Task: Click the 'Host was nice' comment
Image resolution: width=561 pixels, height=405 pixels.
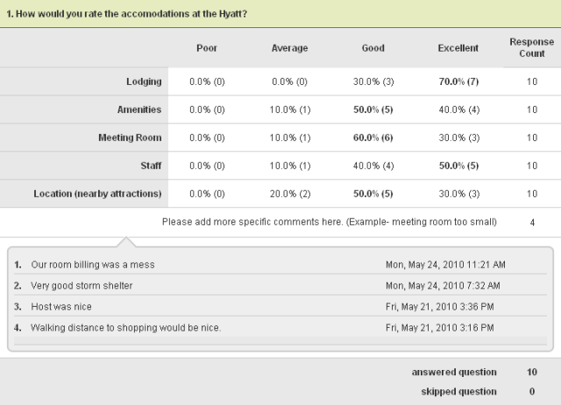Action: 61,307
